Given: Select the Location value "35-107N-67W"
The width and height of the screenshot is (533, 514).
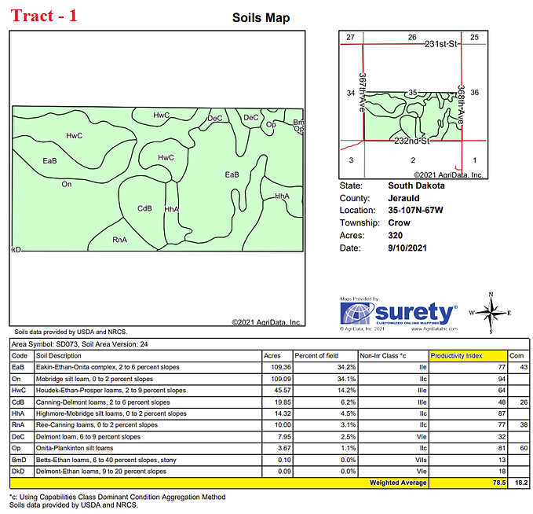Looking at the screenshot, I should (x=415, y=210).
